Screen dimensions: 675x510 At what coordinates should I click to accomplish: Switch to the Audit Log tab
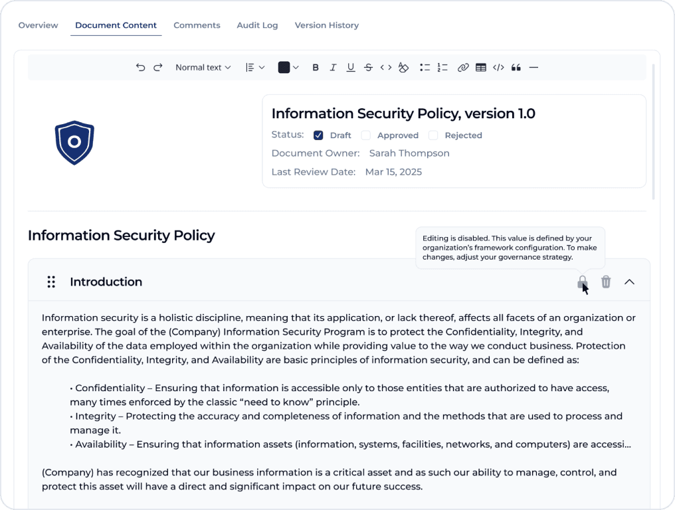pyautogui.click(x=257, y=25)
